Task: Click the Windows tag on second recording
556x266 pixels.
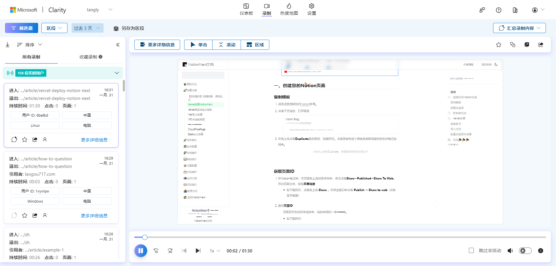Action: click(35, 201)
